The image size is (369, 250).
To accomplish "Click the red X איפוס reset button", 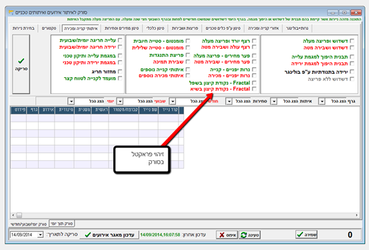I will point(227,235).
